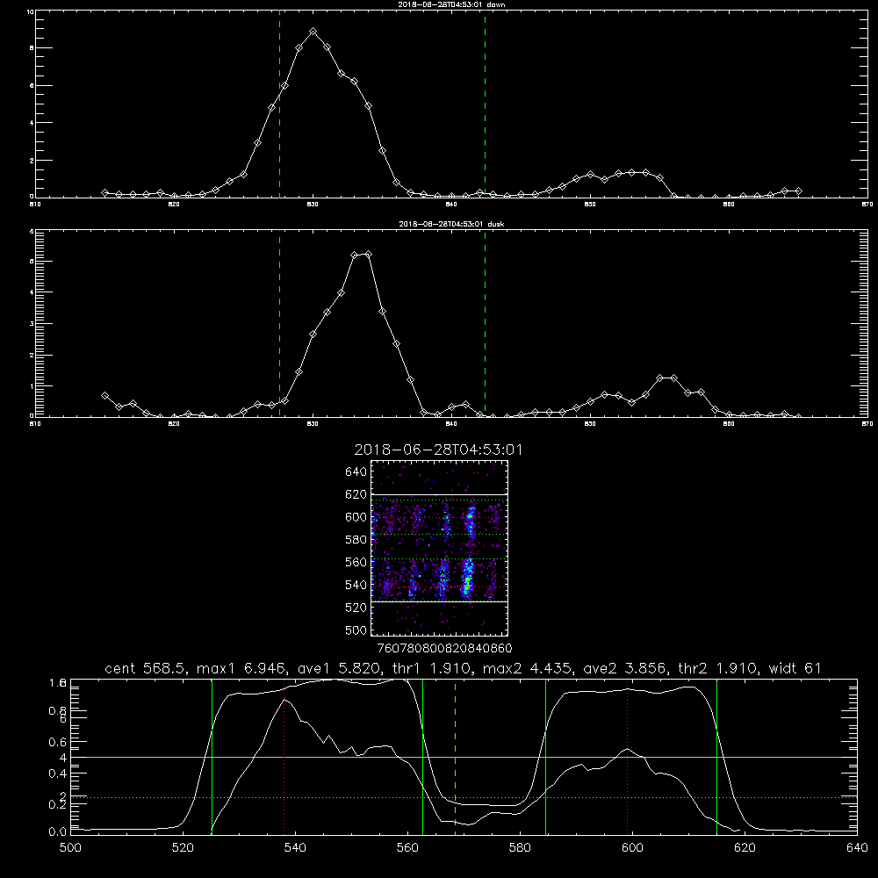Click the peak diamond marker of dawn curve
Viewport: 878px width, 878px height.
pyautogui.click(x=313, y=32)
